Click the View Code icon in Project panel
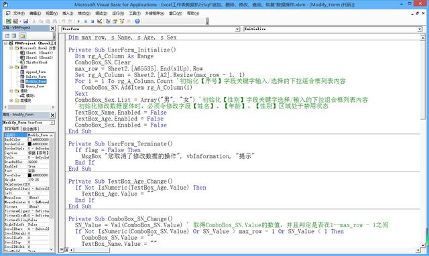The width and height of the screenshot is (429, 256). [x=7, y=36]
